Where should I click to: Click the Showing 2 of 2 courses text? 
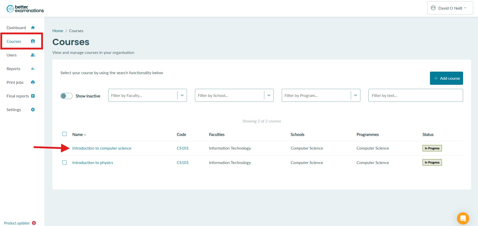pyautogui.click(x=262, y=121)
